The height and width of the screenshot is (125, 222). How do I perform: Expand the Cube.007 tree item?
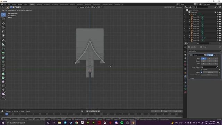[x=189, y=31]
